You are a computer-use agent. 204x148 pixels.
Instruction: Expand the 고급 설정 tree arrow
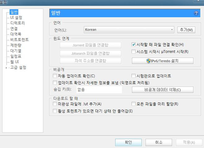pyautogui.click(x=6, y=68)
